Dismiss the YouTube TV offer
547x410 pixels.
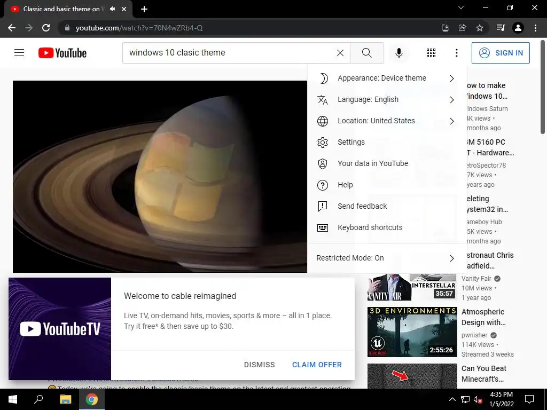point(259,365)
